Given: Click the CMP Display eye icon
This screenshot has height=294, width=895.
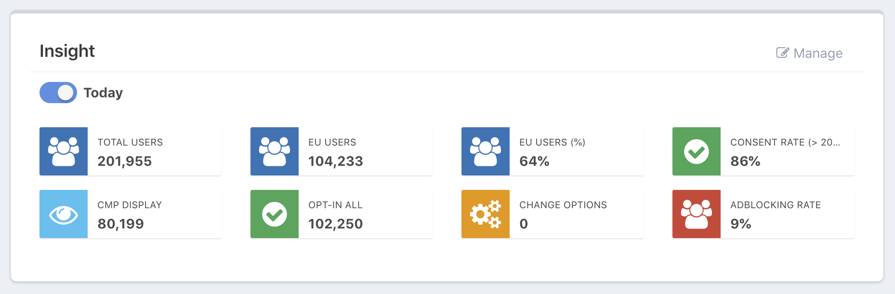Looking at the screenshot, I should click(64, 214).
